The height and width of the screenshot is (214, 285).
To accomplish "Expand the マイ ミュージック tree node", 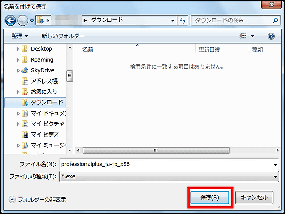I will 18,146.
